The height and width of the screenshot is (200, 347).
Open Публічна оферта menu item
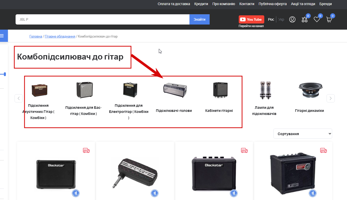(x=273, y=4)
